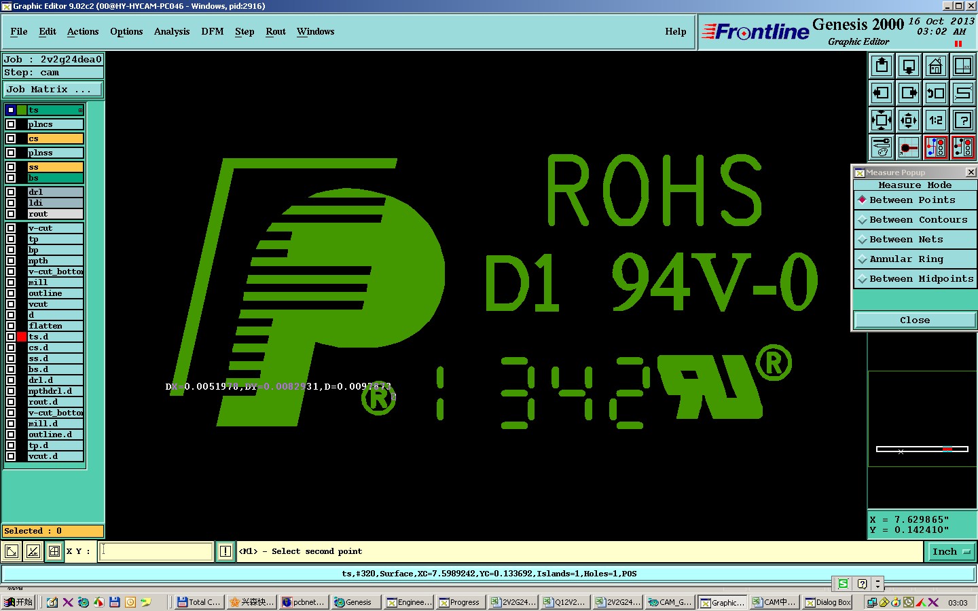This screenshot has height=611, width=978.
Task: Click the blue-net traffic light icon
Action: click(936, 147)
